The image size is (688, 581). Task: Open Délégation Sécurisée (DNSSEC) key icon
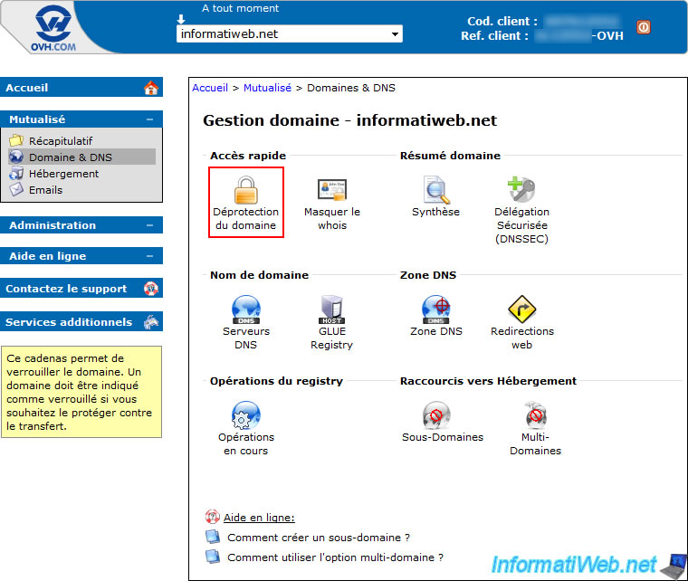point(521,189)
